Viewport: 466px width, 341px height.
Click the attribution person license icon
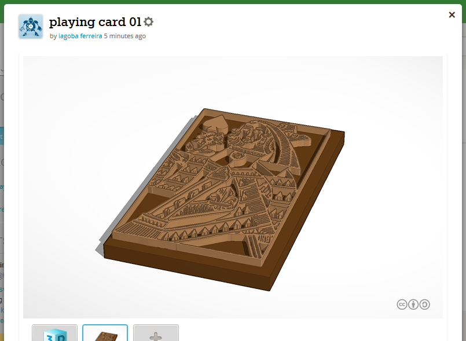413,305
